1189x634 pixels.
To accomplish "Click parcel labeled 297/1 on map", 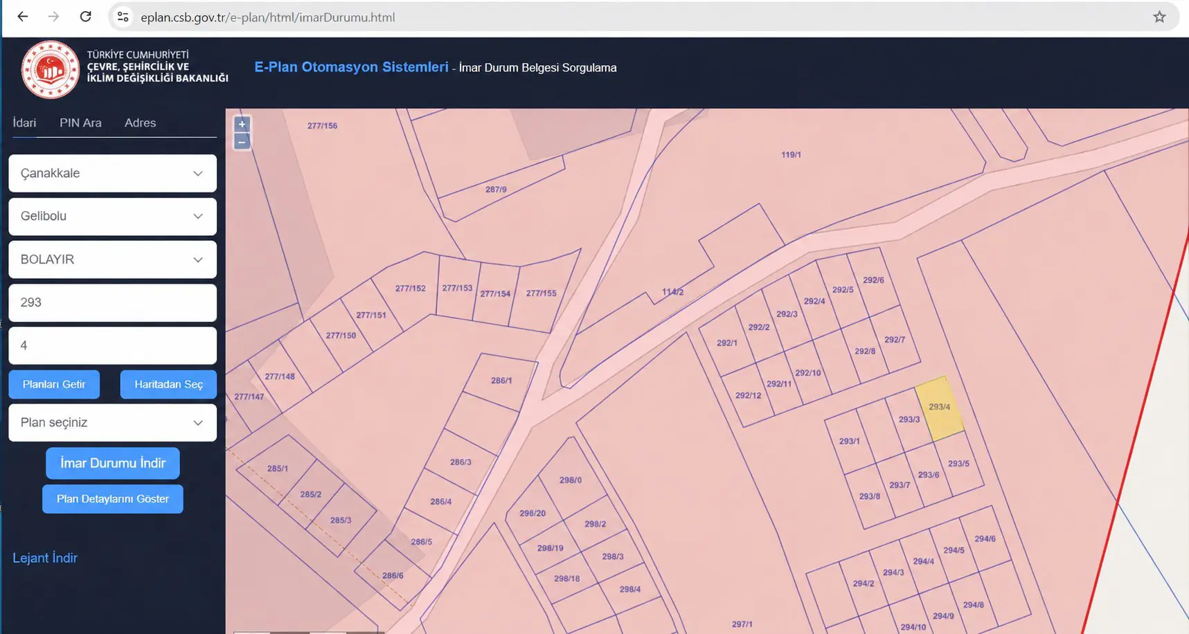I will [742, 624].
